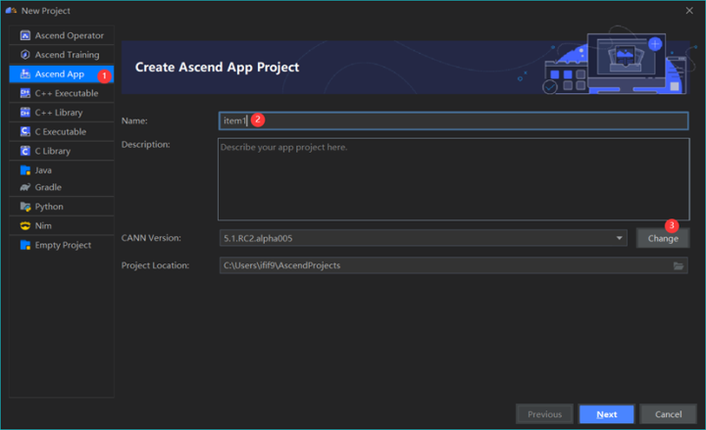This screenshot has width=706, height=430.
Task: Click the CANN Version: label
Action: pos(151,238)
